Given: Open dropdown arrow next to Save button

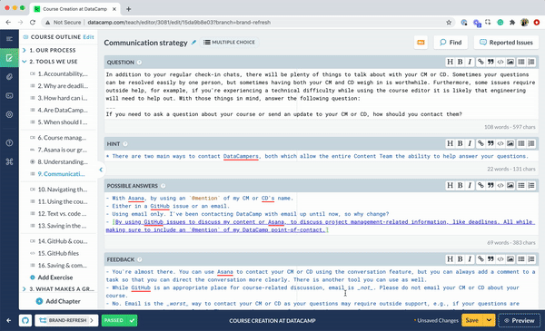Looking at the screenshot, I should [x=489, y=320].
